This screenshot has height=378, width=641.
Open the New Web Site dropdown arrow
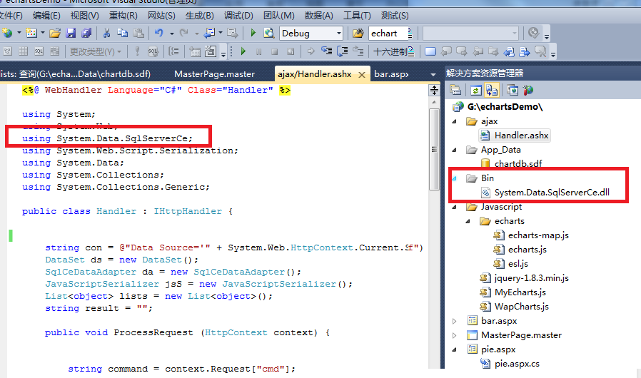pos(19,33)
